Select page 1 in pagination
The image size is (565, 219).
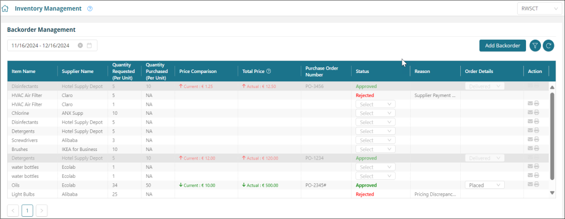click(27, 210)
